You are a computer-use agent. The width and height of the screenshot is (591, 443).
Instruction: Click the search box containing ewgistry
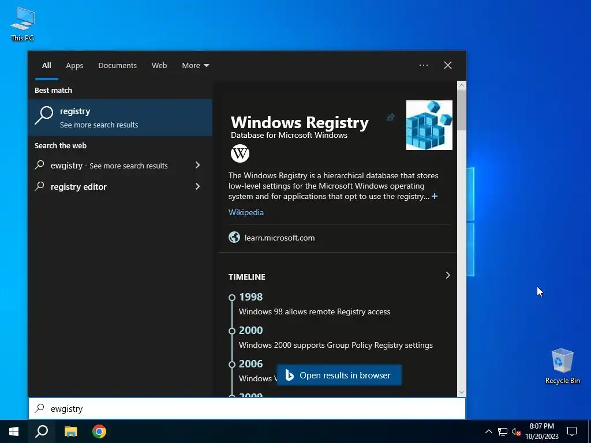pos(247,408)
